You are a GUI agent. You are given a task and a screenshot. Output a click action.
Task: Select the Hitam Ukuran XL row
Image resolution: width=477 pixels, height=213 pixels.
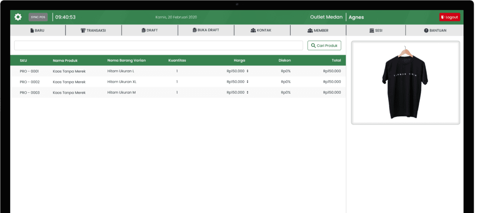point(122,82)
